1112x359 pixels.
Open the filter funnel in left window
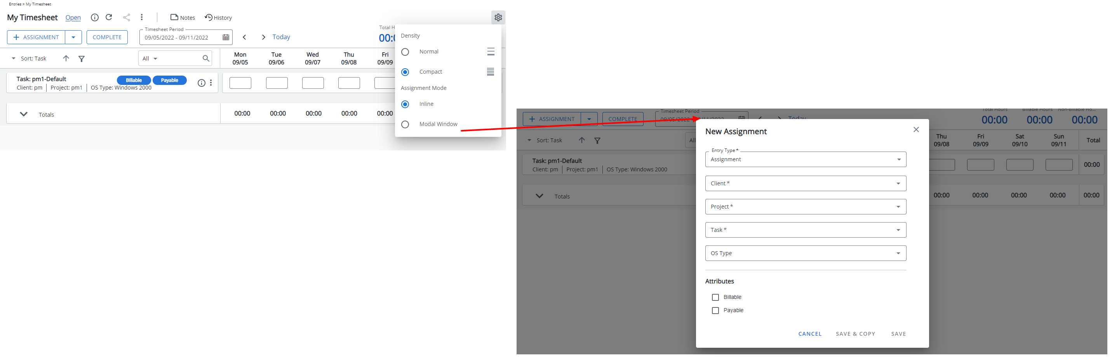[x=81, y=59]
